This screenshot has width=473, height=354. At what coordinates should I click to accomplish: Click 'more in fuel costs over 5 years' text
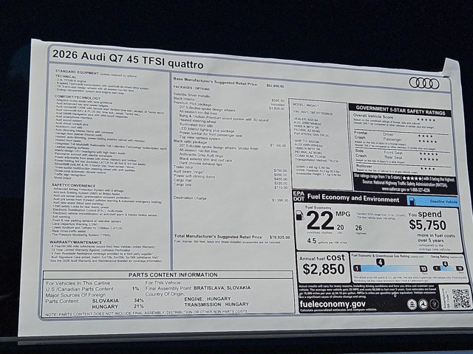click(x=435, y=237)
